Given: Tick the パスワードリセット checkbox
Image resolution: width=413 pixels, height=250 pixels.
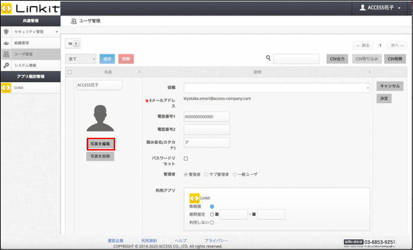Looking at the screenshot, I should [186, 159].
